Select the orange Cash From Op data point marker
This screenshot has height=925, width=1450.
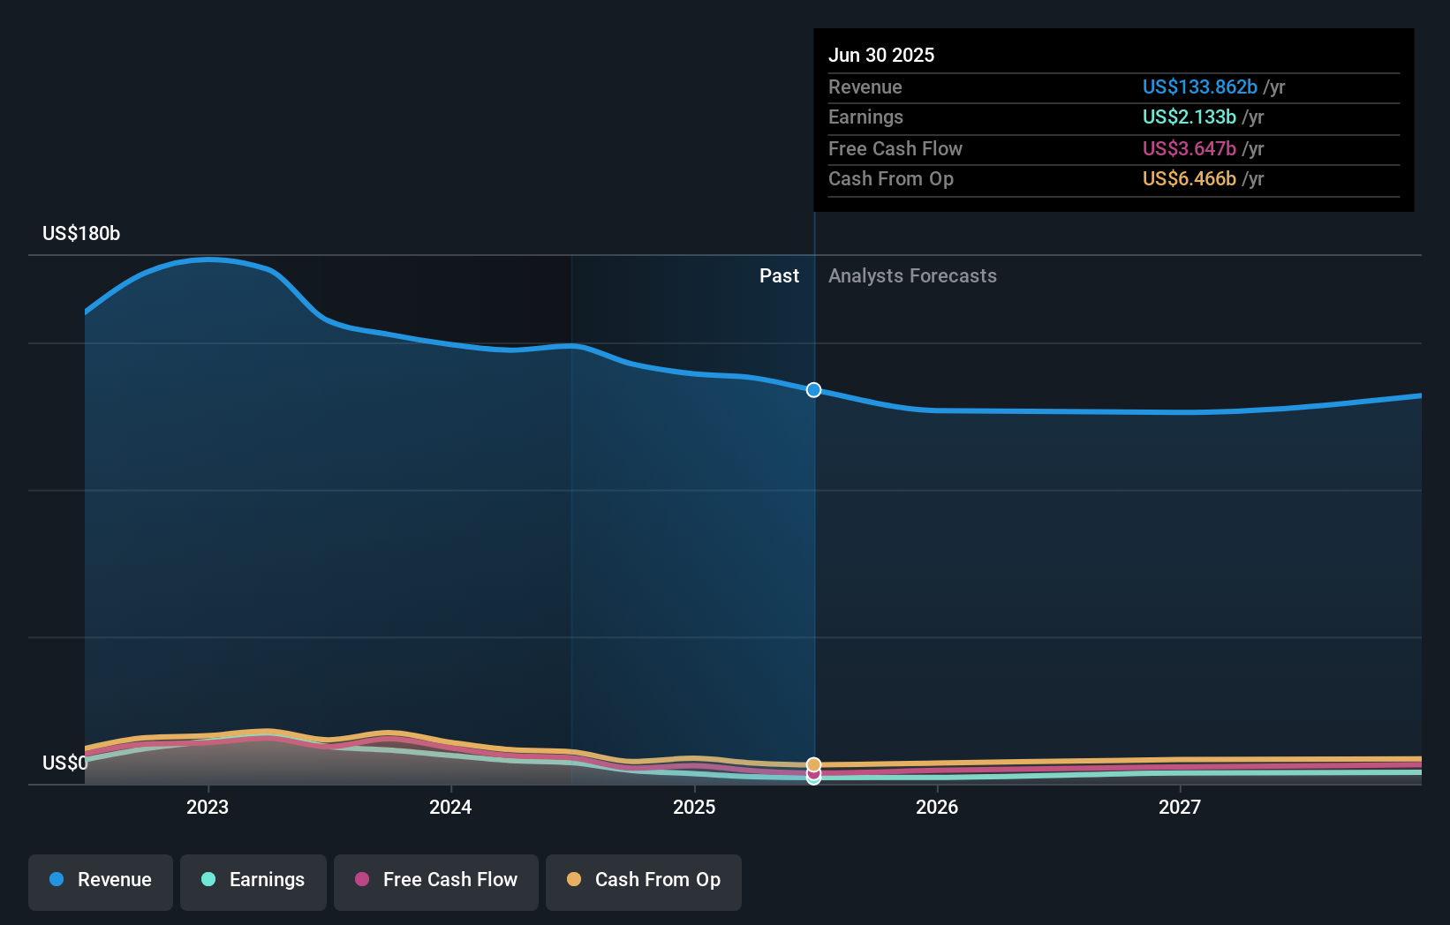(813, 764)
